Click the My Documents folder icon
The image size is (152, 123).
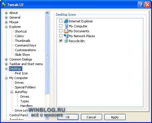[66, 31]
